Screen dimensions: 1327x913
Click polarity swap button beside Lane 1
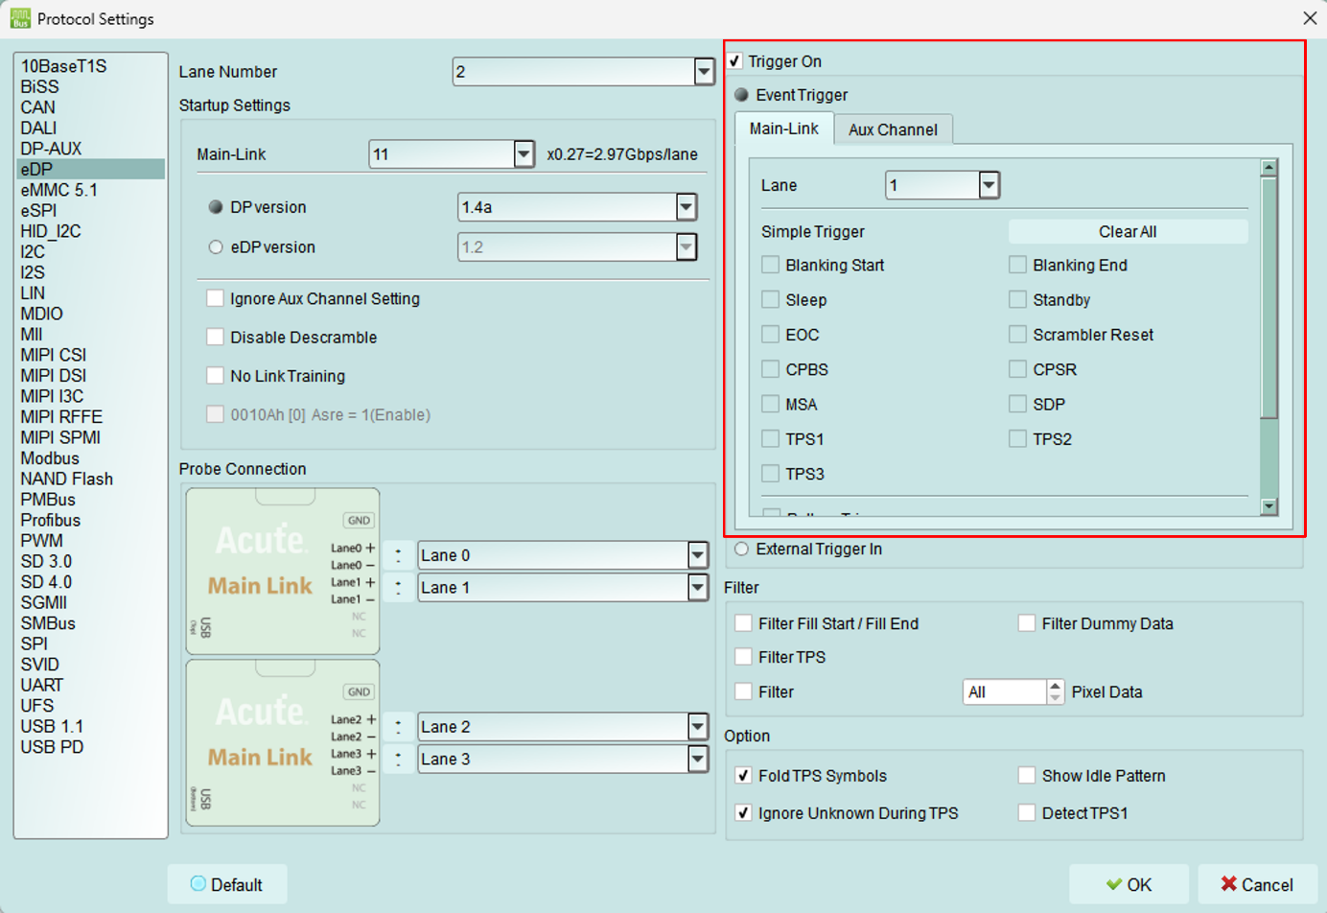click(398, 588)
